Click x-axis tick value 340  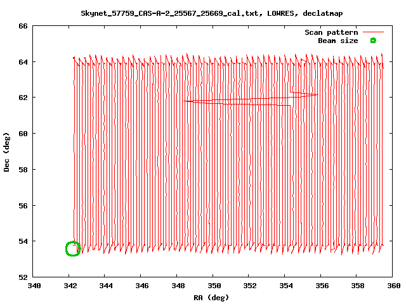[34, 286]
